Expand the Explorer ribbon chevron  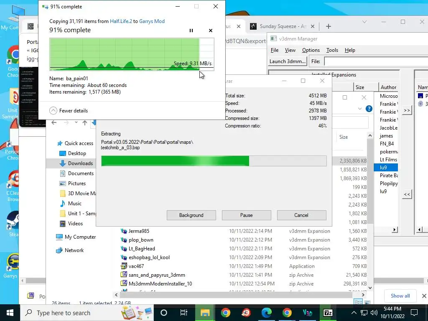coord(360,109)
